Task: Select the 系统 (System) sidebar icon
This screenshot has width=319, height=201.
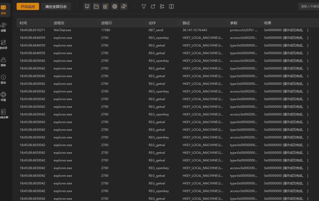Action: [4, 9]
